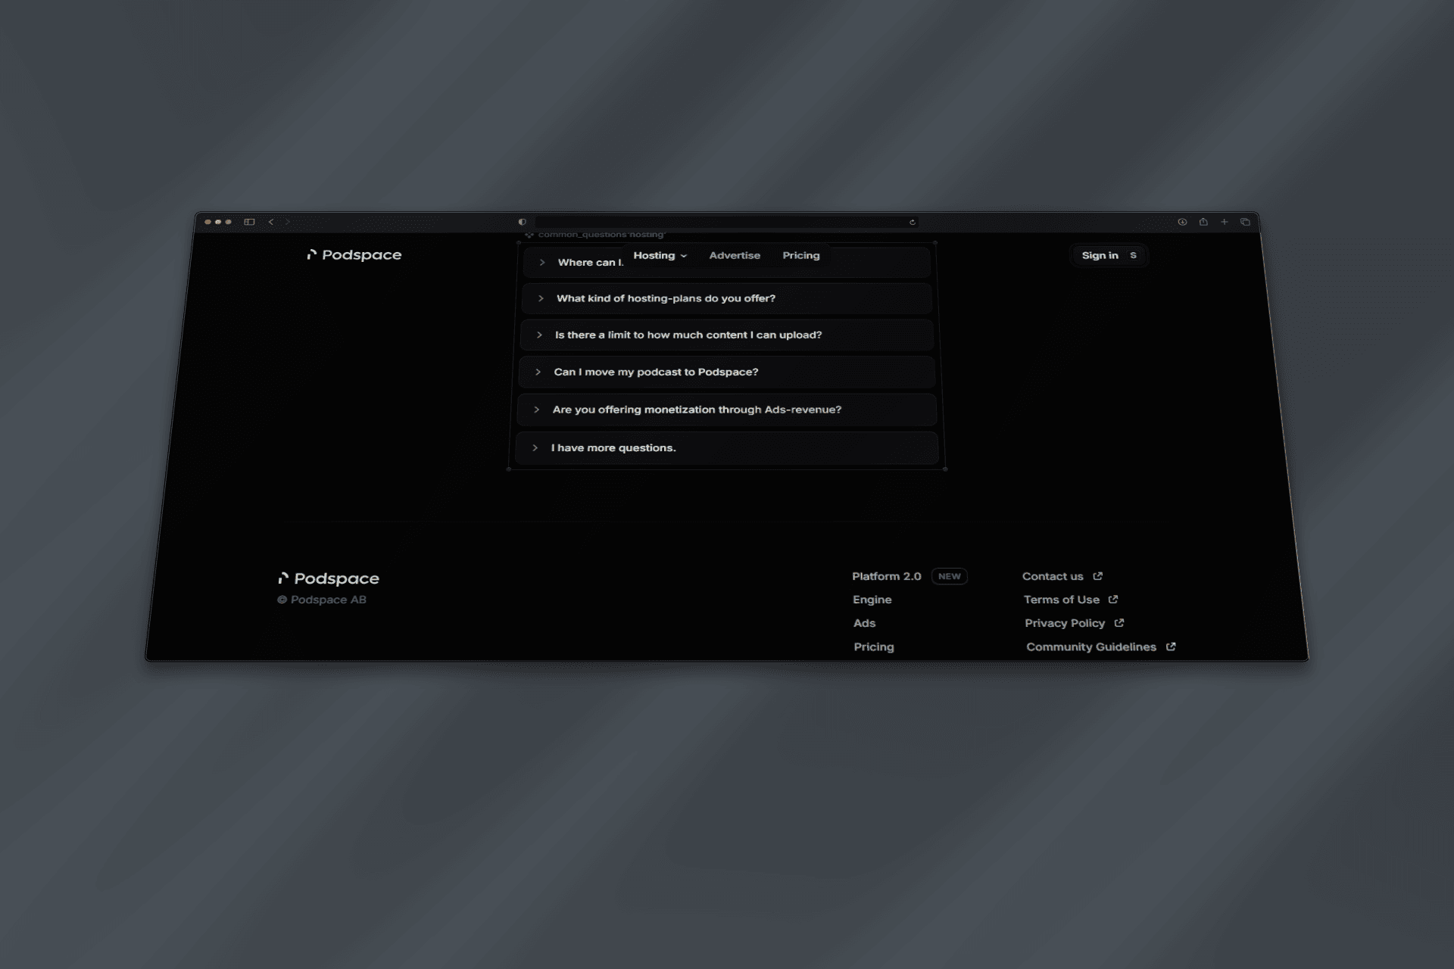Click the share icon in toolbar

point(1203,222)
